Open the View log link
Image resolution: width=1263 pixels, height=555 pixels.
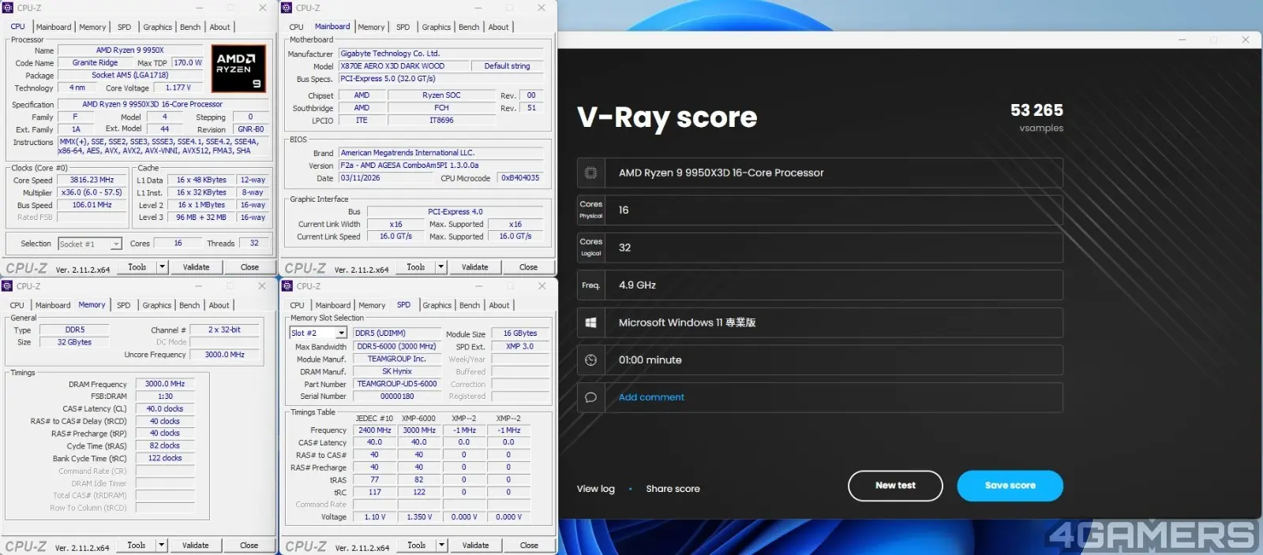[x=595, y=489]
